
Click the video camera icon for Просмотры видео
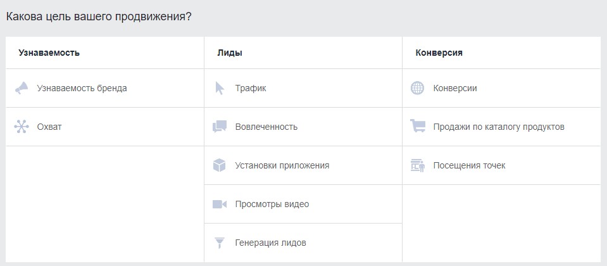tap(220, 204)
